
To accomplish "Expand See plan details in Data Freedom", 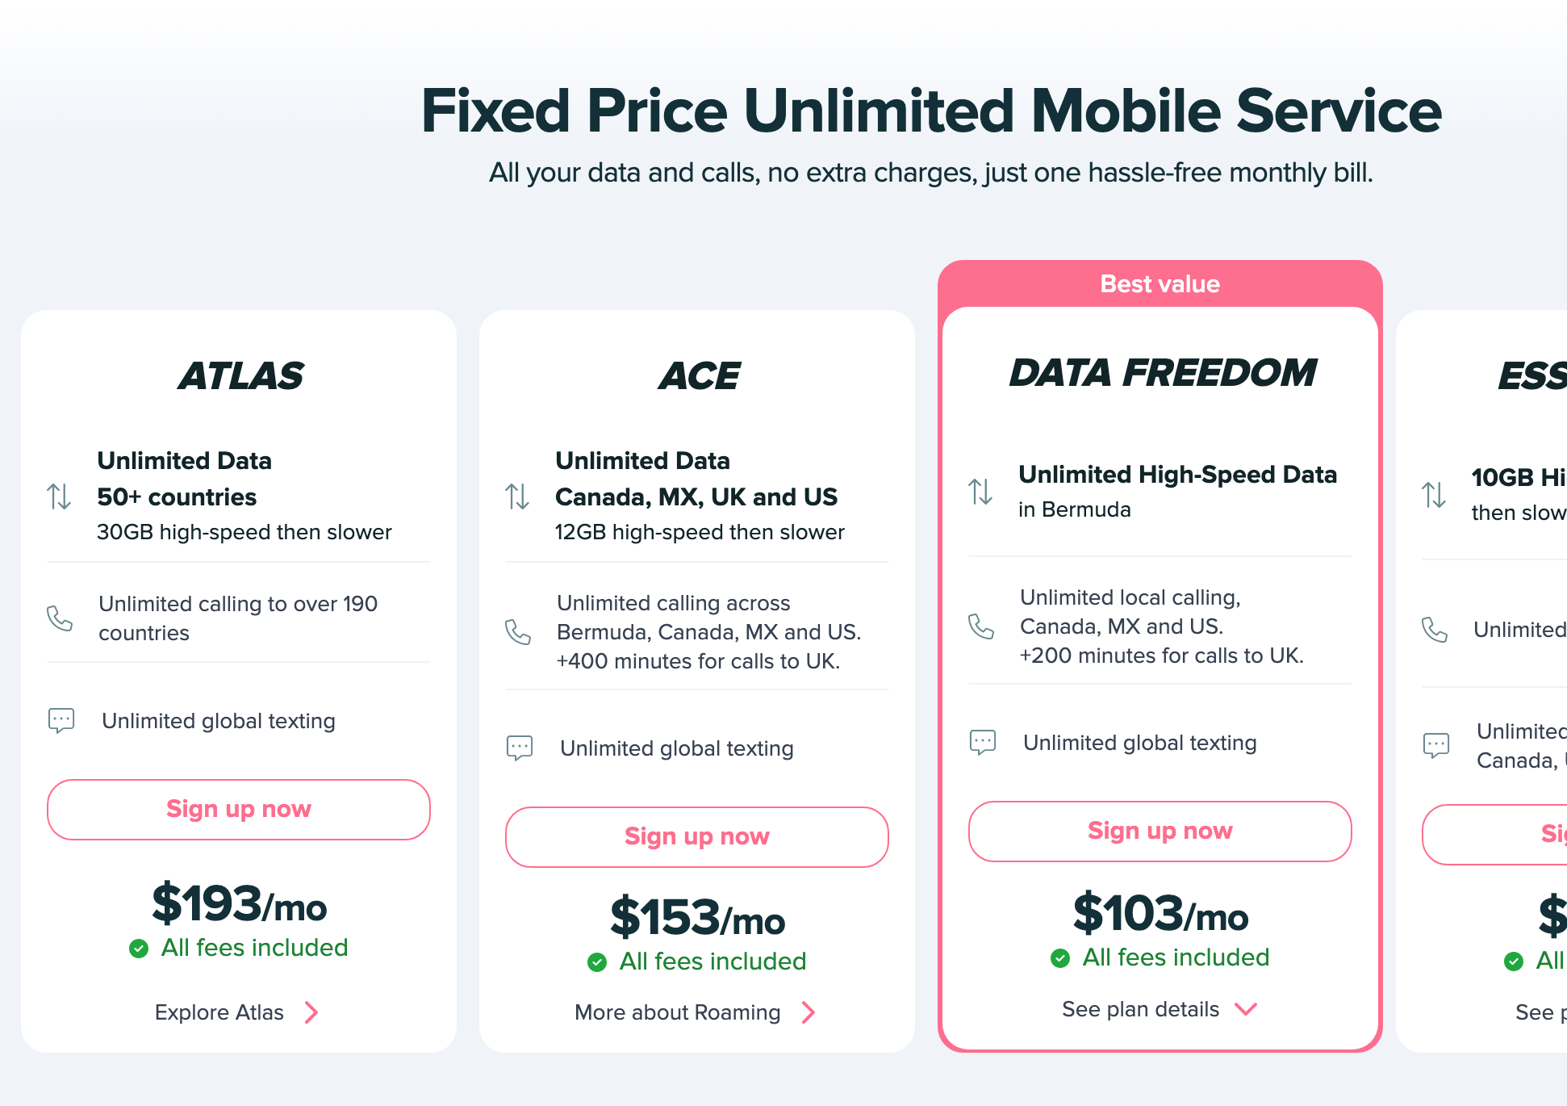I will 1160,1009.
